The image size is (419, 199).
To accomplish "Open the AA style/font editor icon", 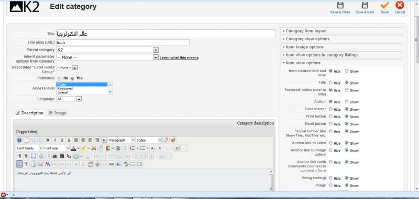I will pos(48,164).
